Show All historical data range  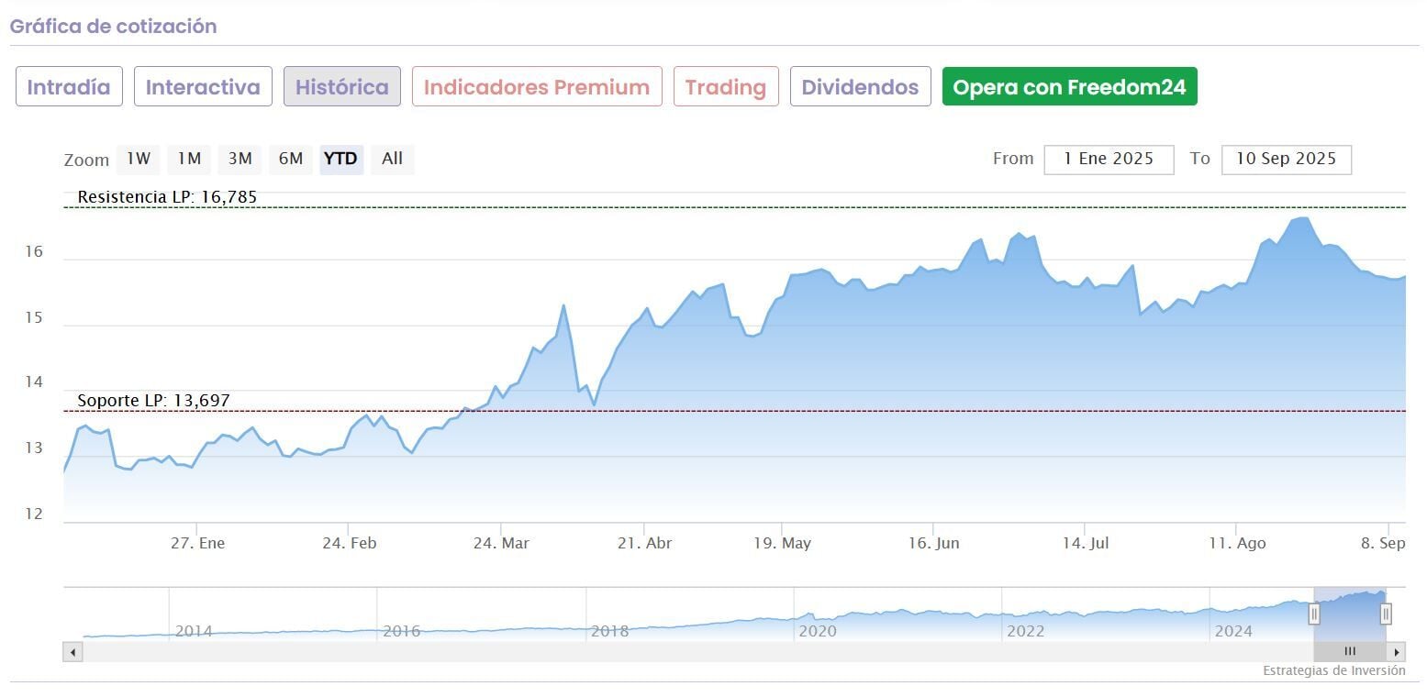pyautogui.click(x=392, y=159)
